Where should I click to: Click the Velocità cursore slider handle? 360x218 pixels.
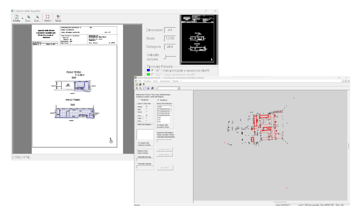pyautogui.click(x=165, y=56)
